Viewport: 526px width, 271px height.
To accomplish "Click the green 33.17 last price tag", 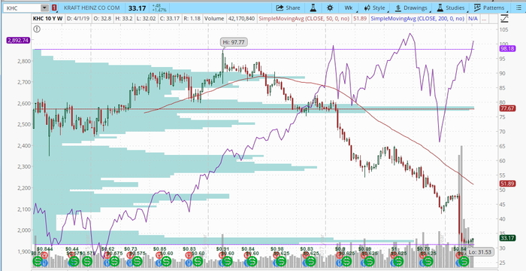I will click(507, 238).
